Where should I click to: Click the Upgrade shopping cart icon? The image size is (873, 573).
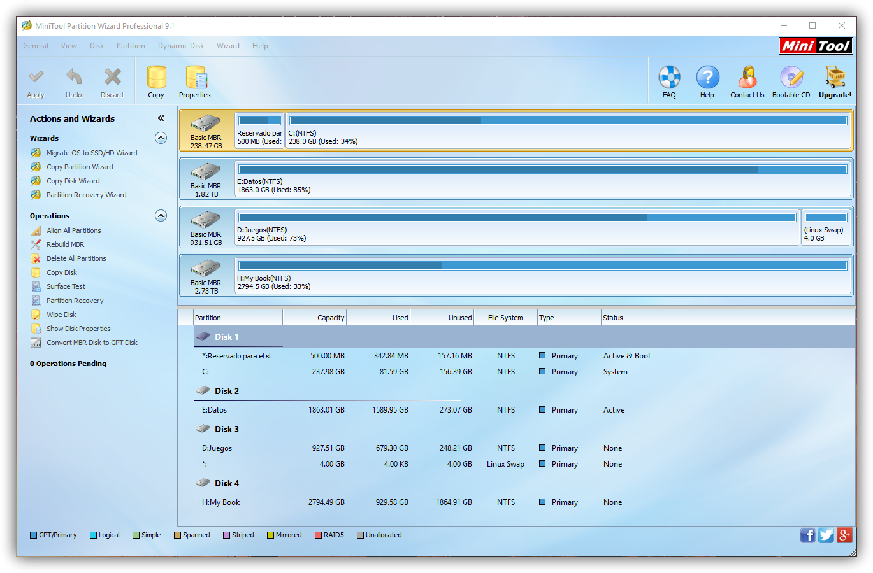[x=835, y=78]
